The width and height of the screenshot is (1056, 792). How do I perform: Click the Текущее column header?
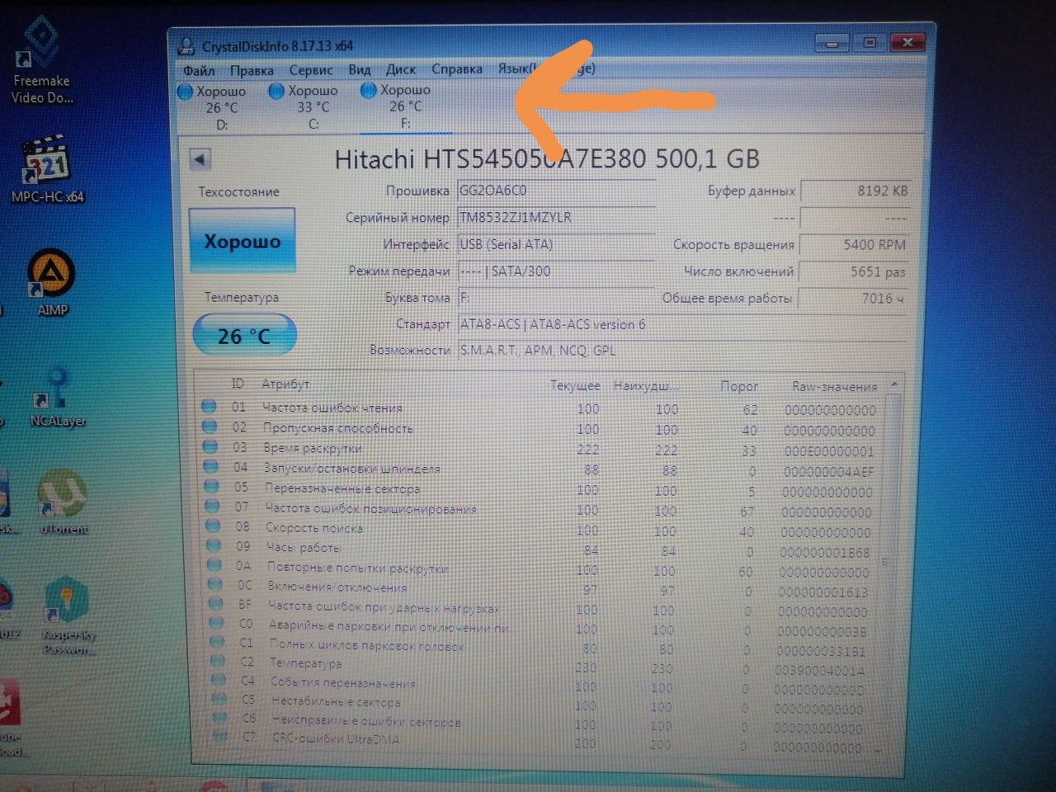(575, 385)
